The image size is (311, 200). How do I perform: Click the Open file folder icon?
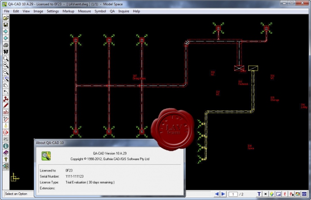6,18
